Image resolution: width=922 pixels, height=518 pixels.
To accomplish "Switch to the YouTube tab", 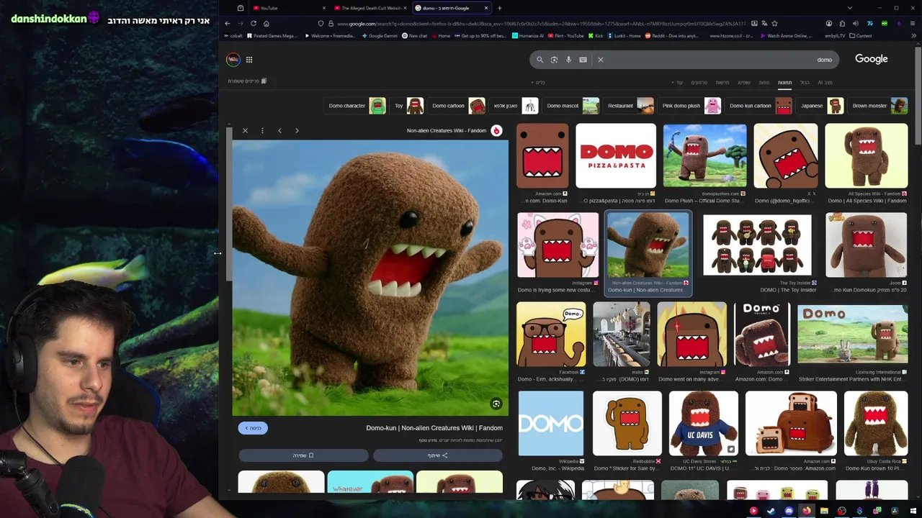I will click(x=288, y=8).
